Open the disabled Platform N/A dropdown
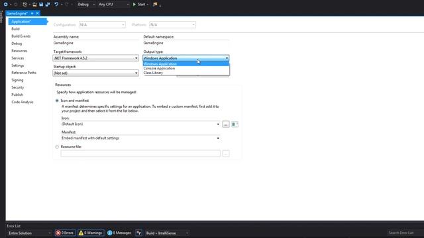The width and height of the screenshot is (424, 238). coord(172,25)
